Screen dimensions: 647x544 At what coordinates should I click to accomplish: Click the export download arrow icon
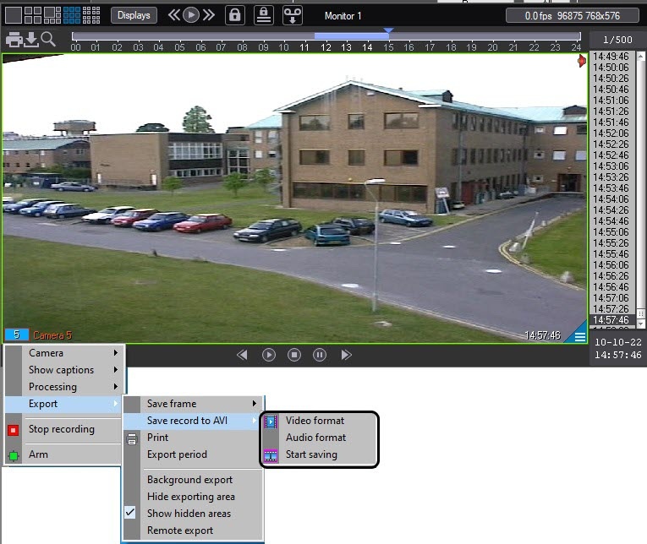click(x=31, y=39)
